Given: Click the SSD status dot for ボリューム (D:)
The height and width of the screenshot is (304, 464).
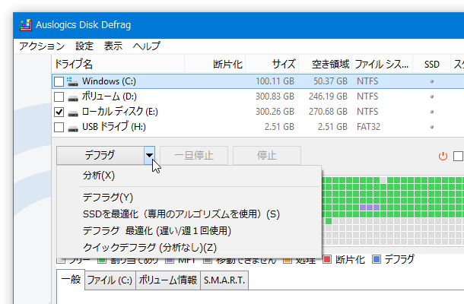Looking at the screenshot, I should 432,97.
